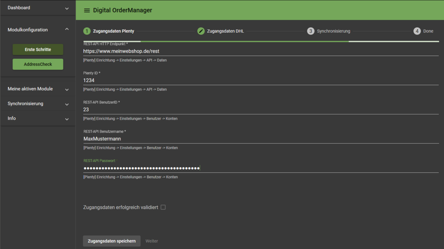Image resolution: width=444 pixels, height=249 pixels.
Task: Expand the Synchronisierung sidebar section
Action: point(67,104)
